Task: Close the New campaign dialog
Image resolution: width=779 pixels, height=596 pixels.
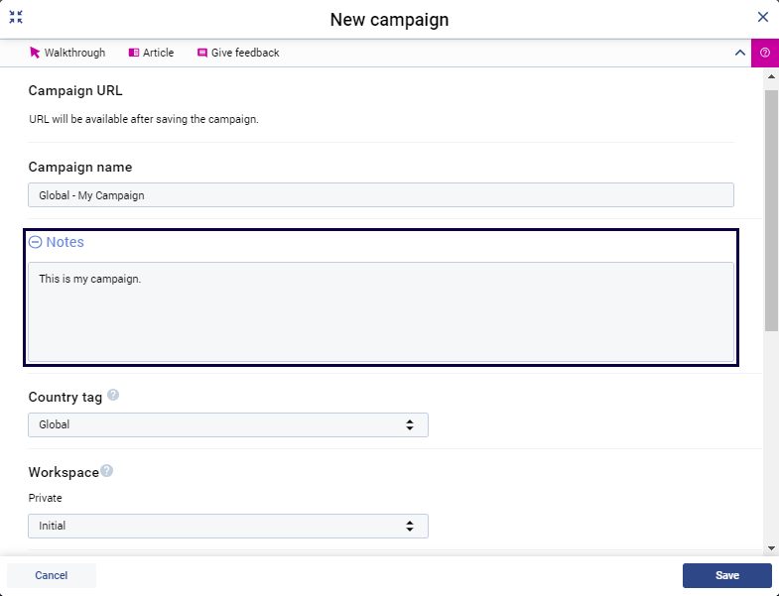Action: (x=762, y=17)
